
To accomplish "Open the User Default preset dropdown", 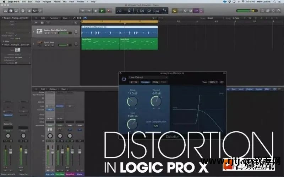I will [x=148, y=77].
